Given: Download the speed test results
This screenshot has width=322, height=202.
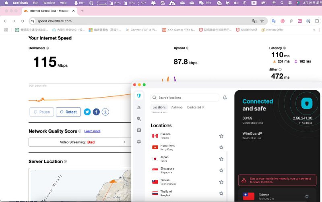Looking at the screenshot, I should coord(105,112).
